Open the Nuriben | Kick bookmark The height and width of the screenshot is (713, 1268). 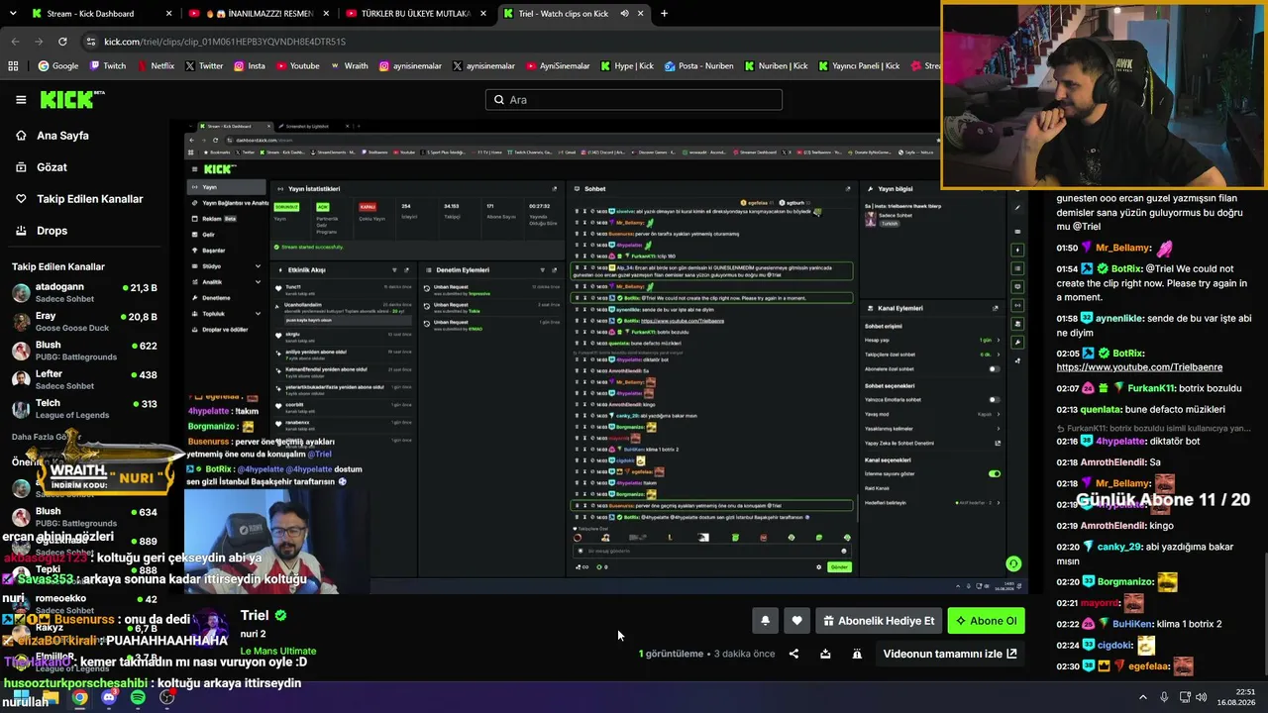(776, 66)
